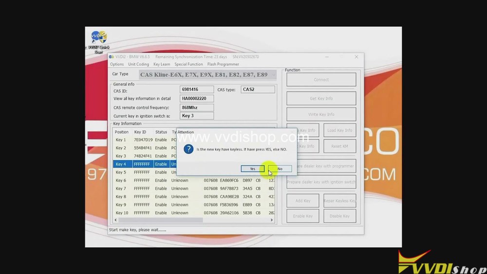
Task: Click the VVDI2 app icon in title bar
Action: coord(112,57)
